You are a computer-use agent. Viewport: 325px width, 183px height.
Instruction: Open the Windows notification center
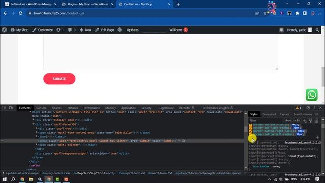[317, 179]
